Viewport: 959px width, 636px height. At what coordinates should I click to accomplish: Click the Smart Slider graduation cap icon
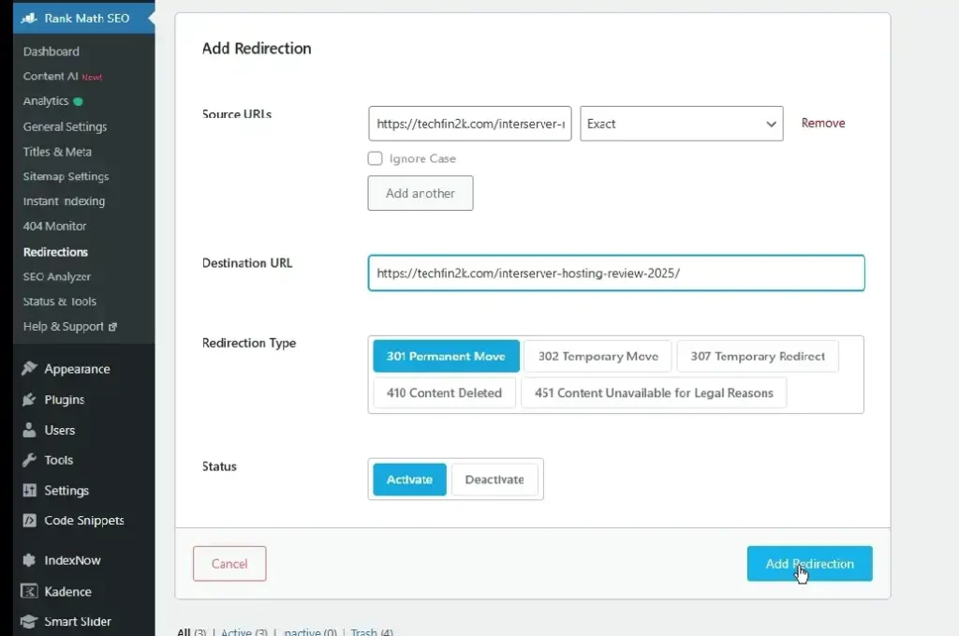(x=29, y=621)
